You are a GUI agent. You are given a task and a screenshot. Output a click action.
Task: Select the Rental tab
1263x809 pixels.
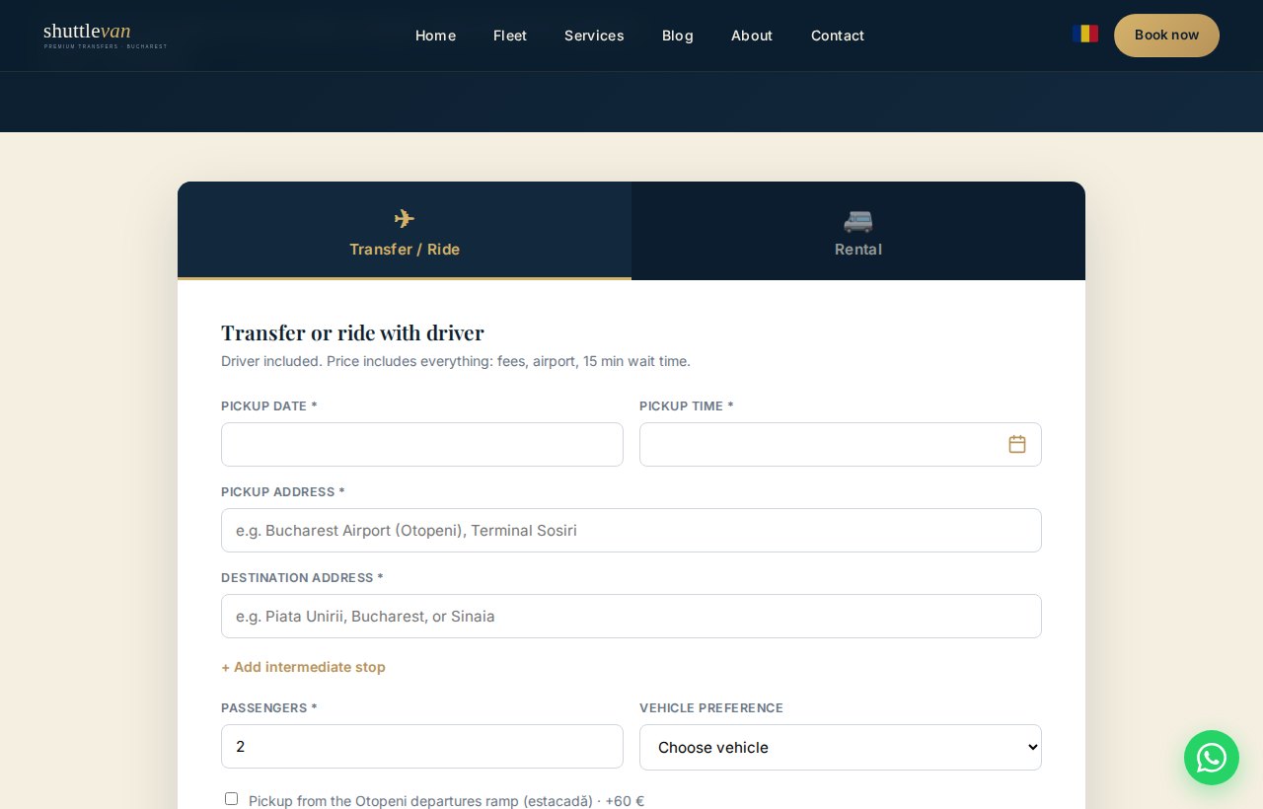[858, 231]
